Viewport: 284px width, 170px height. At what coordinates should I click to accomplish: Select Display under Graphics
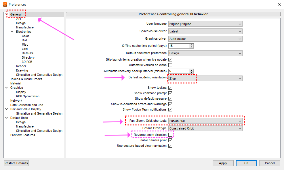pyautogui.click(x=21, y=92)
